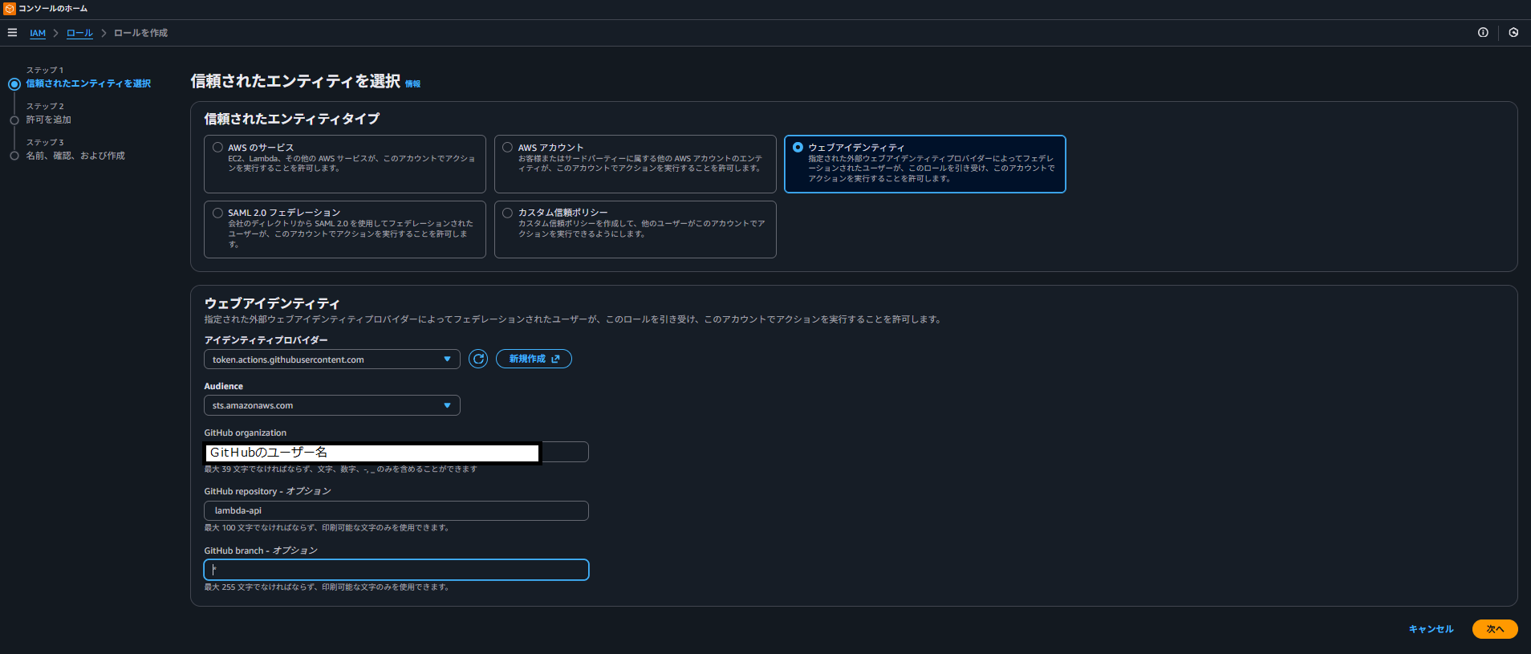Open the info panel icon at top right
Viewport: 1531px width, 654px height.
1483,33
